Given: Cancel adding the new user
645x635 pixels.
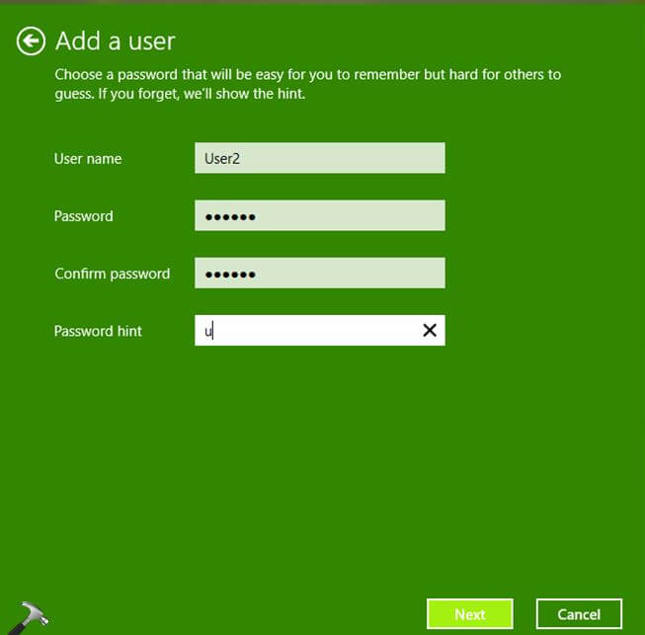Looking at the screenshot, I should 579,614.
